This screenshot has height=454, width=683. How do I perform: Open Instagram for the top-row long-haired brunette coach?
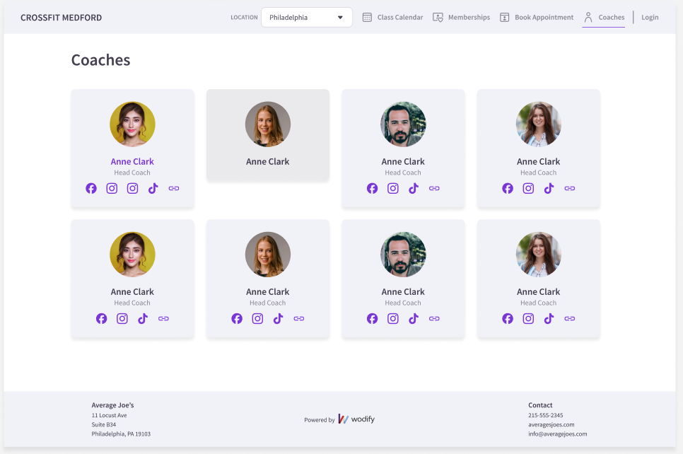[x=528, y=188]
